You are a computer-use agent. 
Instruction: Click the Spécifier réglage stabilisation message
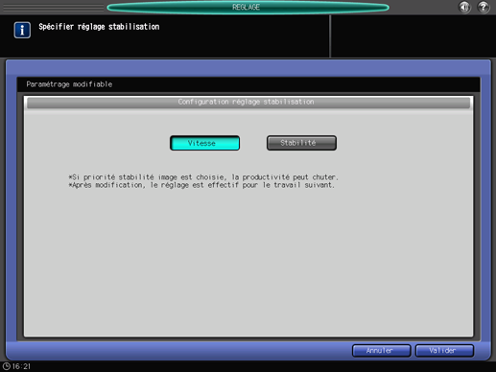pyautogui.click(x=99, y=27)
